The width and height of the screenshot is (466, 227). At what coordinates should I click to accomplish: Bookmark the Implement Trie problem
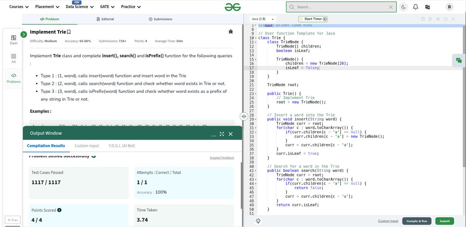[x=69, y=32]
